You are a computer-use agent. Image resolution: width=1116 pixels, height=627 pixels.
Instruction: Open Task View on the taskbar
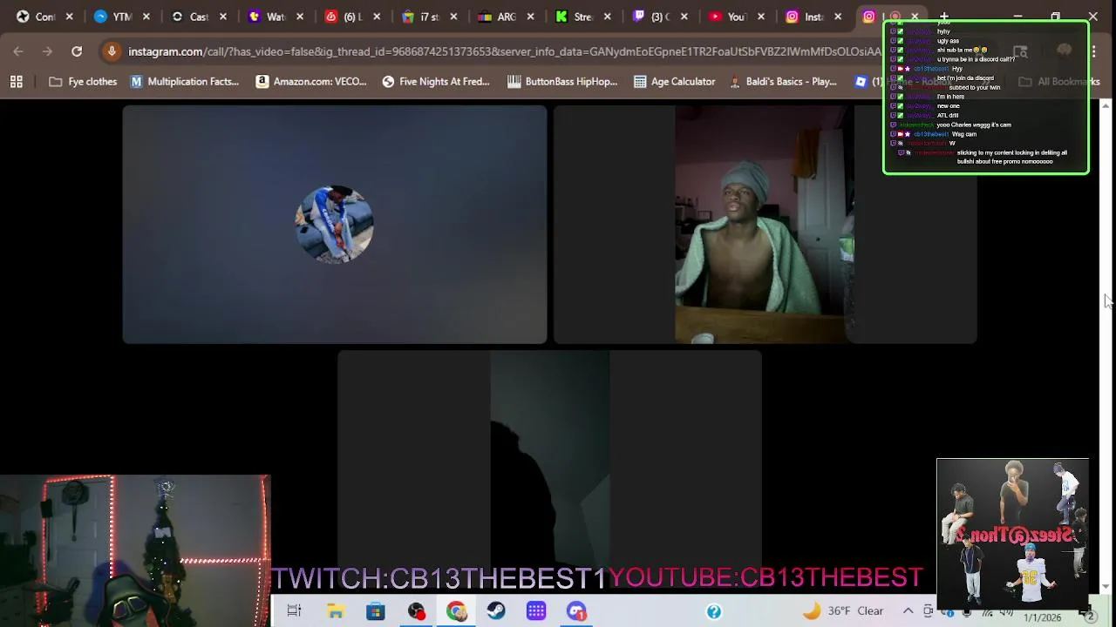294,610
